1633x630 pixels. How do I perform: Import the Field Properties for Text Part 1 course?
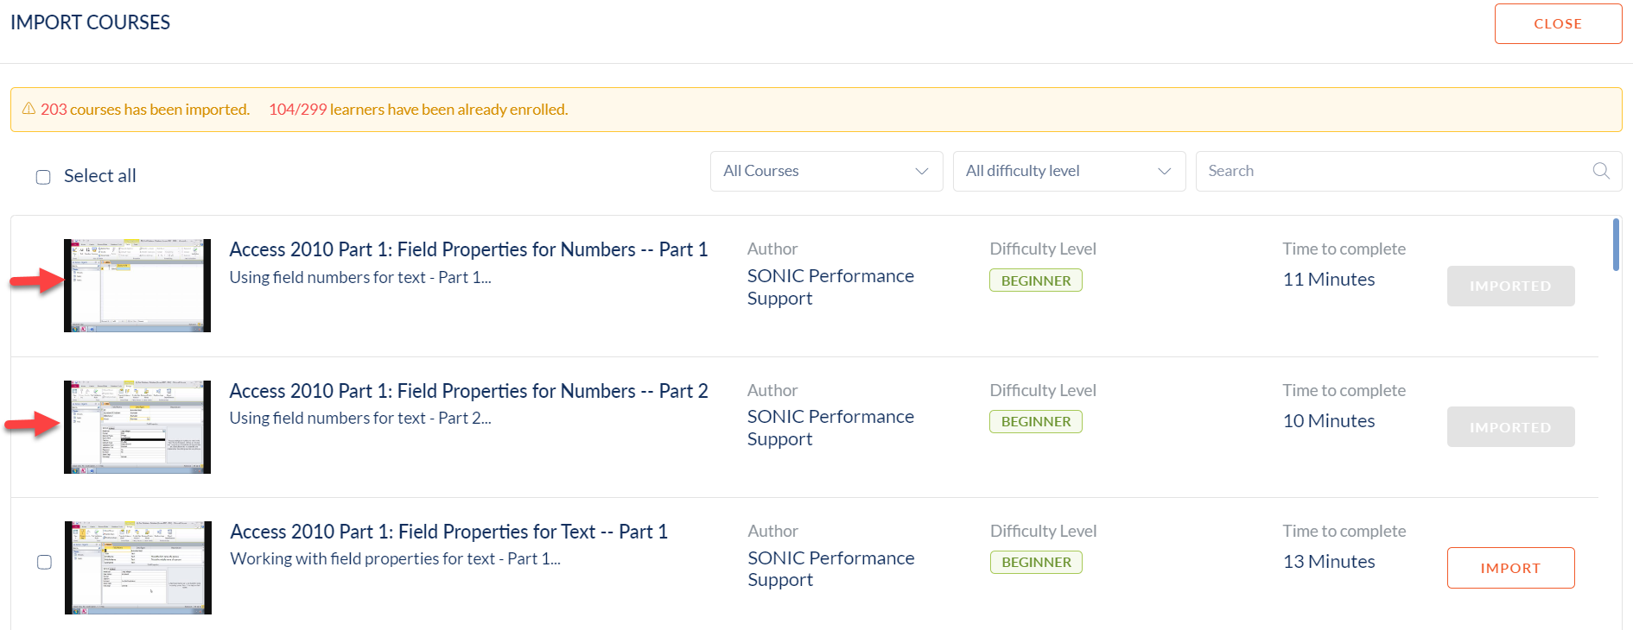(x=1510, y=568)
